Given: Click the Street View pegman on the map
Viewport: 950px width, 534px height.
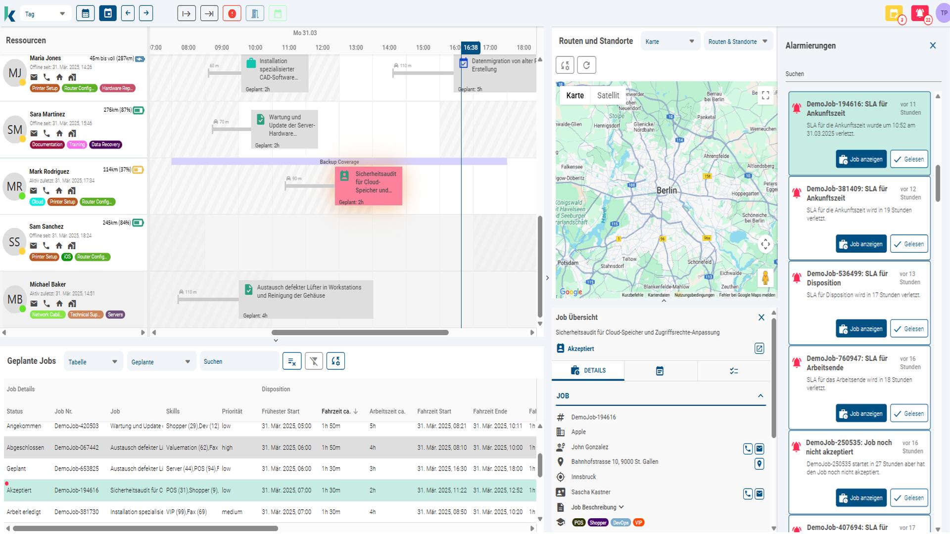Looking at the screenshot, I should 765,278.
